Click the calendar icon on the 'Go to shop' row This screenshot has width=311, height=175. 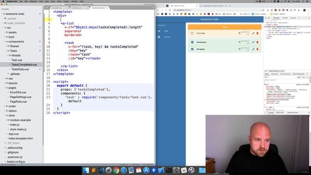coord(240,33)
